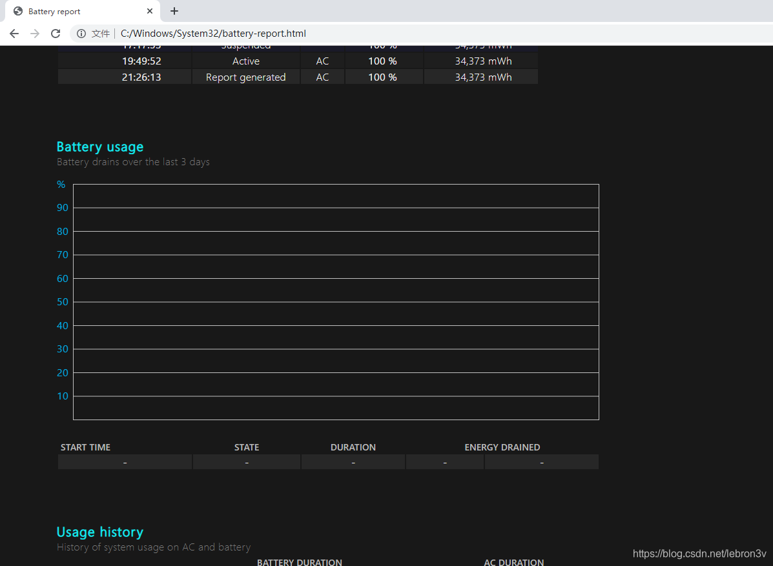Click the Battery usage heading
The height and width of the screenshot is (566, 773).
100,147
